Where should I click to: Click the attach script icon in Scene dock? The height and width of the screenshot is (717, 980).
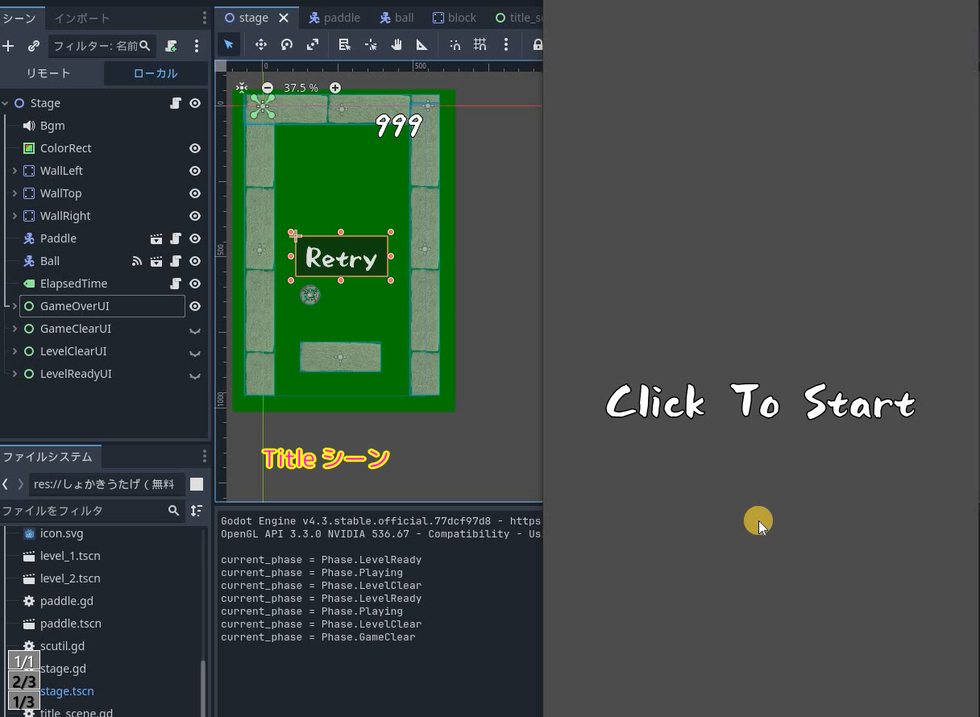[x=171, y=46]
